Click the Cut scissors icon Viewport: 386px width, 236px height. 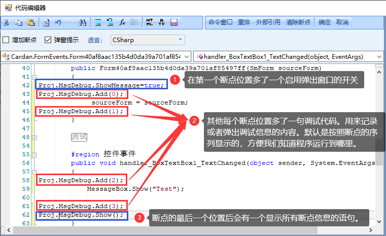click(7, 22)
